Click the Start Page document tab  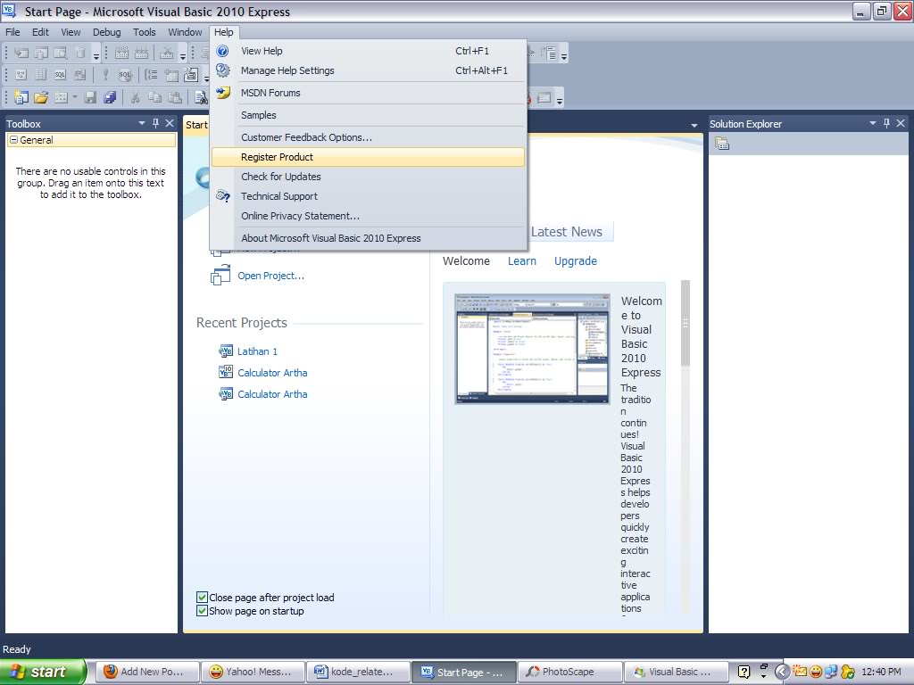click(x=196, y=125)
